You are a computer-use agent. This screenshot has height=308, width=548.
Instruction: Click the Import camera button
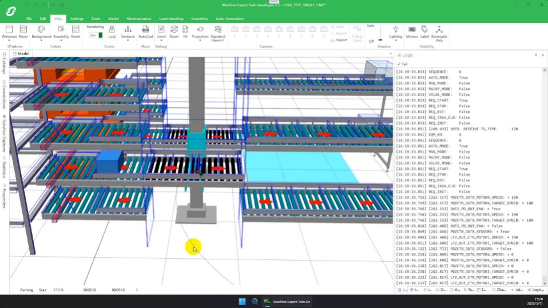(339, 40)
